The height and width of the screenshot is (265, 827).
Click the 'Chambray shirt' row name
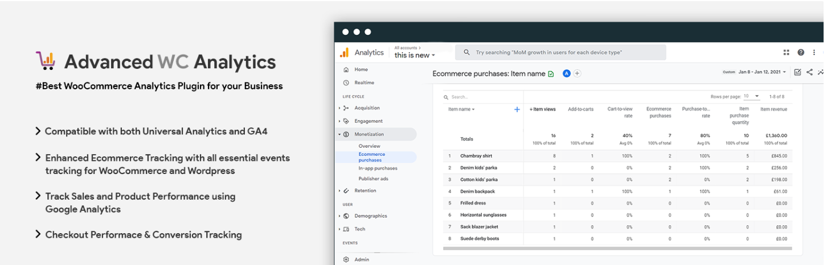pyautogui.click(x=476, y=156)
